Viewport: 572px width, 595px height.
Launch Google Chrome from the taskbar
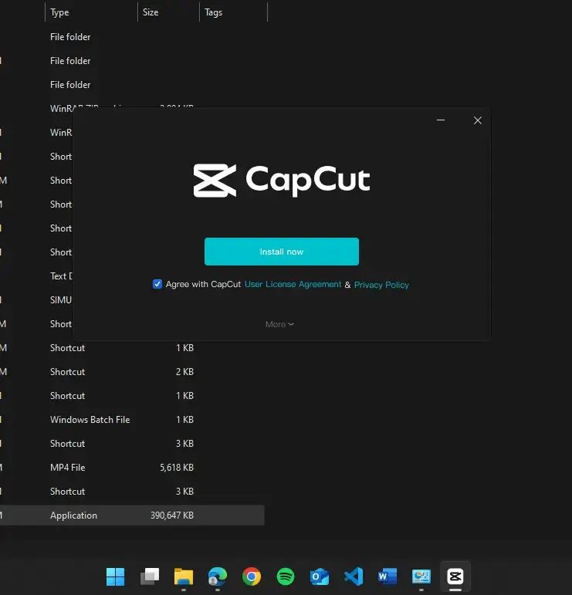252,576
